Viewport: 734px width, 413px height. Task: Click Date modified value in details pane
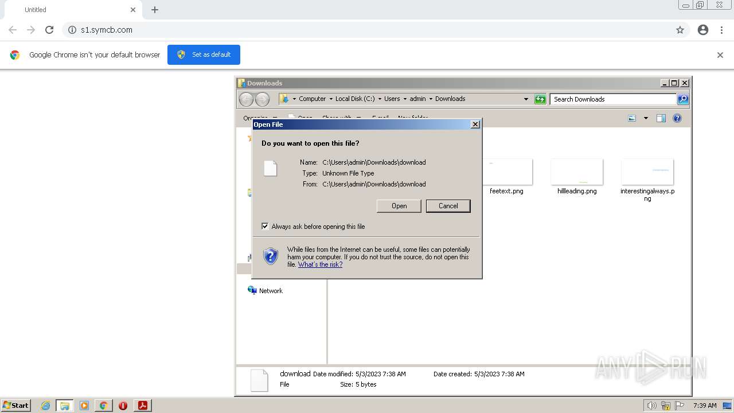click(x=380, y=374)
